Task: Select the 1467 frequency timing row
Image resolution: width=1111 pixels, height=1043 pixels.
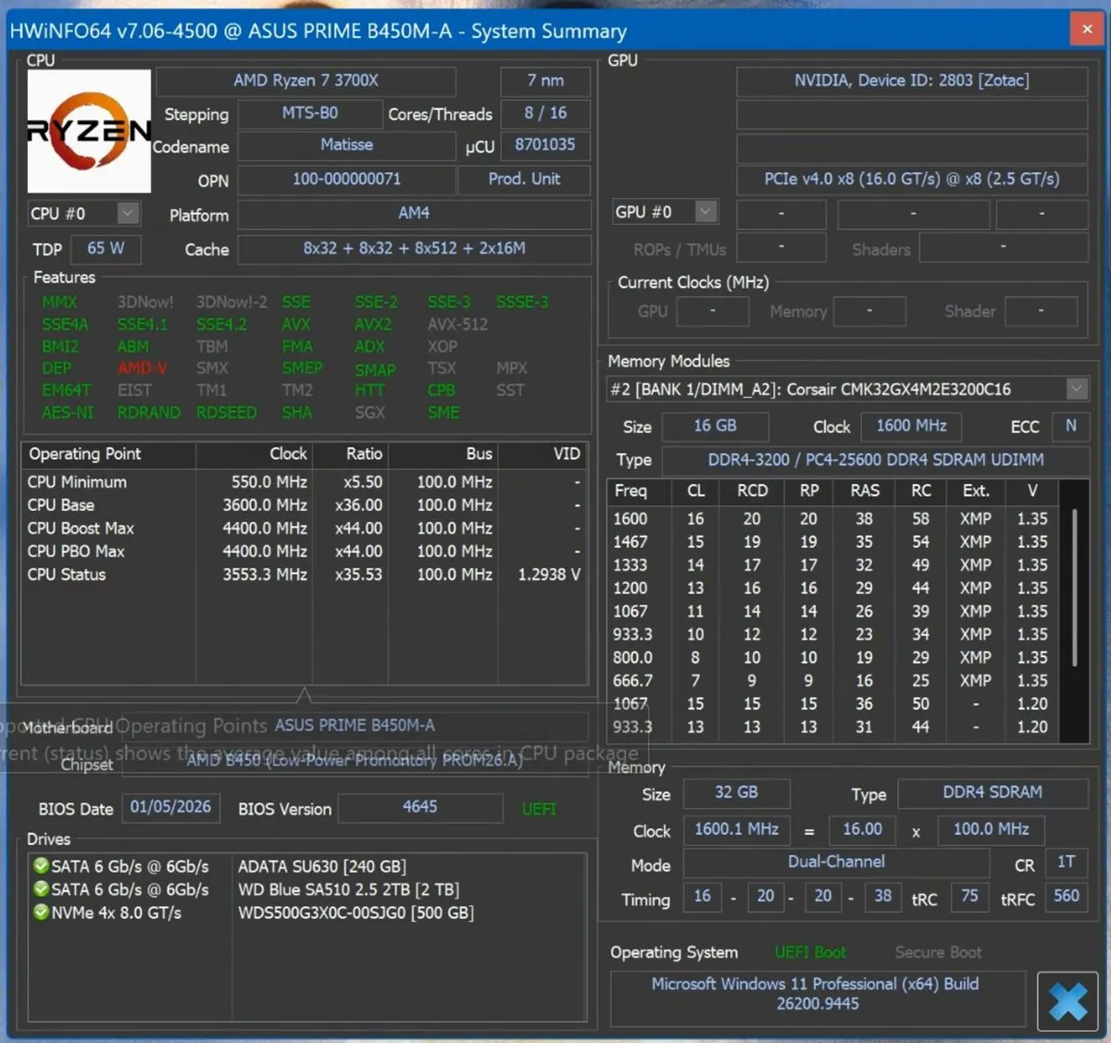Action: pos(833,542)
